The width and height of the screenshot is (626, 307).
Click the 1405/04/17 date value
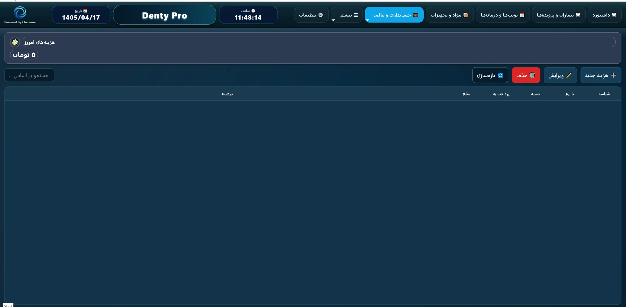pos(81,18)
